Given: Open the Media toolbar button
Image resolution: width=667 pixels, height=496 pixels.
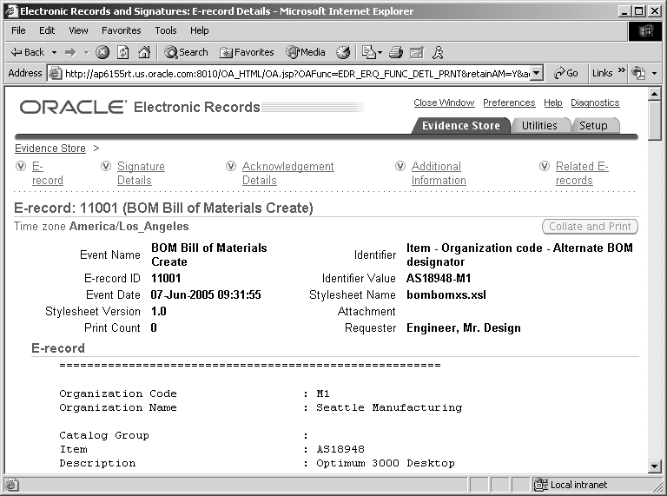Looking at the screenshot, I should (306, 52).
